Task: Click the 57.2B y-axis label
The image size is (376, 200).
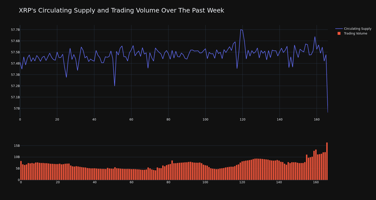Action: coord(15,86)
